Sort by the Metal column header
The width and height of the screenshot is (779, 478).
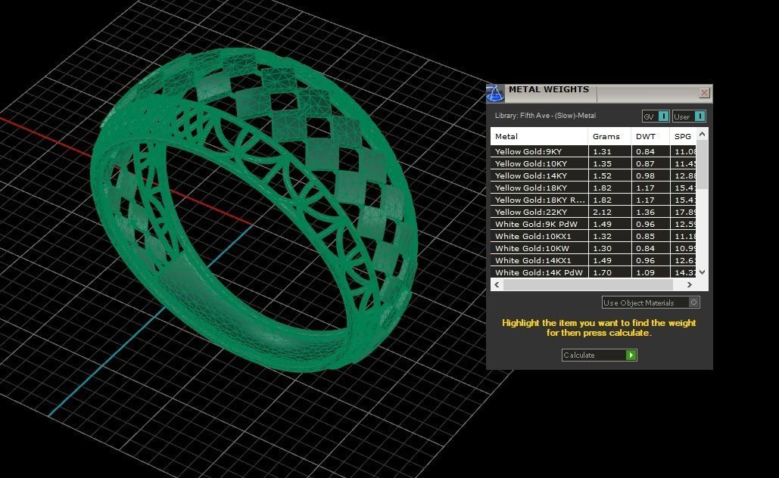(x=539, y=136)
